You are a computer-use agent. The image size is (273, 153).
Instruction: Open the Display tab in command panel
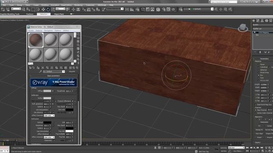click(271, 21)
